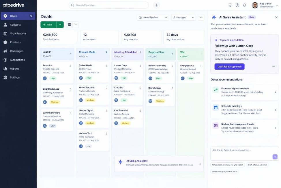The width and height of the screenshot is (281, 188).
Task: Open the help question mark icon
Action: [x=237, y=5]
